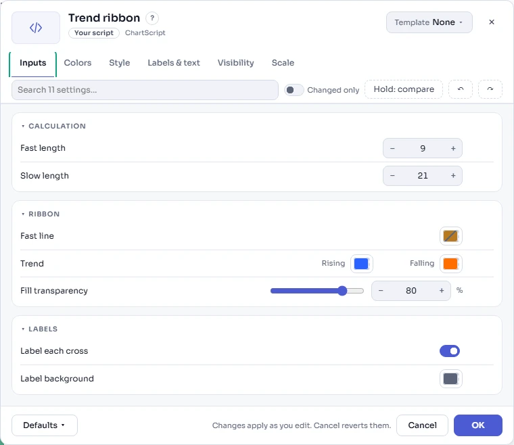
Task: Go to the Visibility tab
Action: pos(235,63)
